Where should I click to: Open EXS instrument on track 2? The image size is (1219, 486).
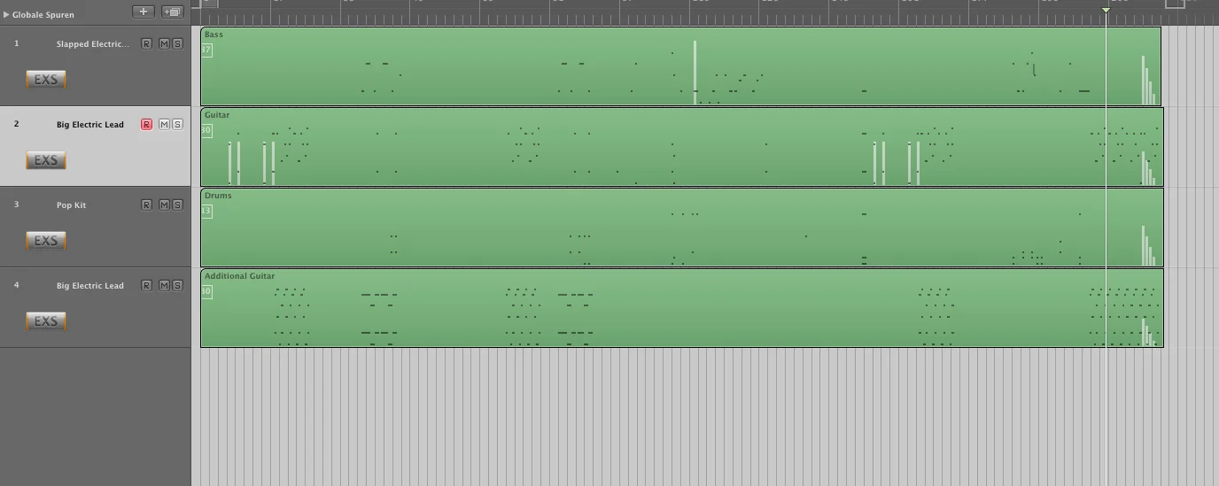45,160
